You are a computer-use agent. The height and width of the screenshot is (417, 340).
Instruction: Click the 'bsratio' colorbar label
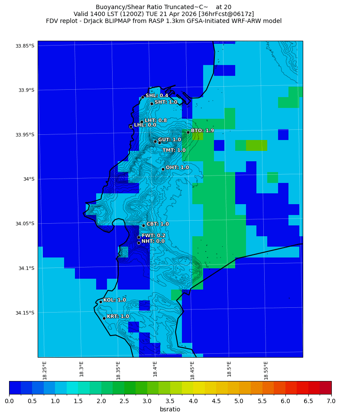tap(170, 409)
